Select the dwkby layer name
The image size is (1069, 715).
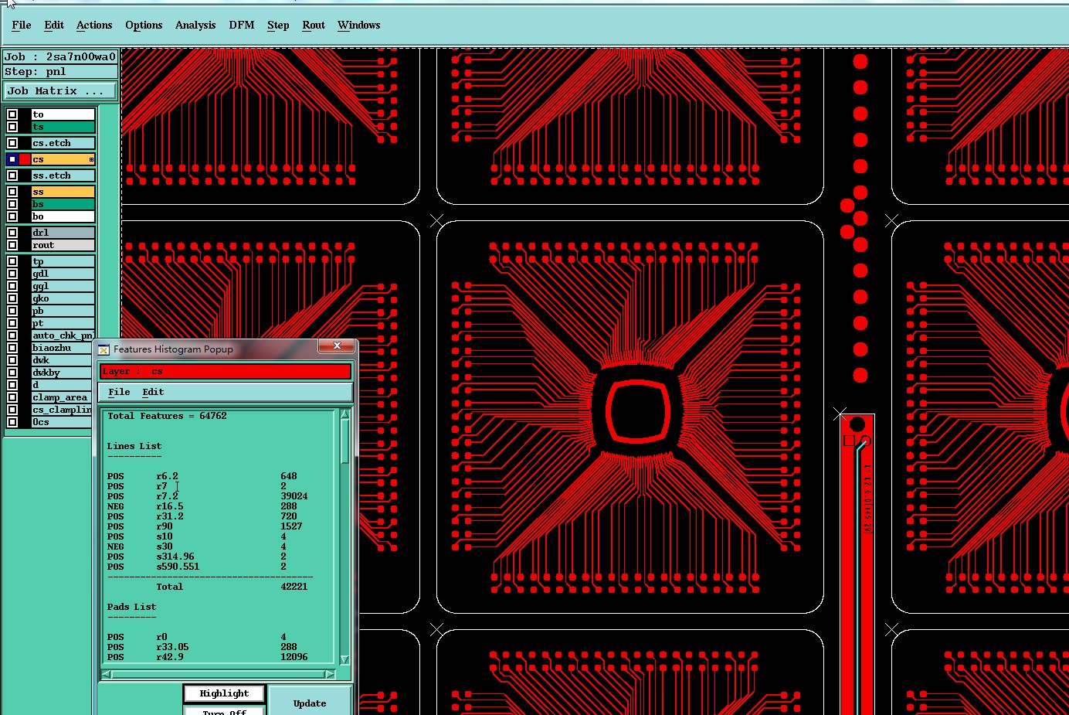(x=63, y=373)
